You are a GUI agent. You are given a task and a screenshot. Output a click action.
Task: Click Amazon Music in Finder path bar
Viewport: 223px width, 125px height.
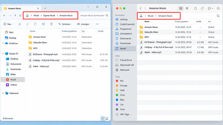[x=165, y=16]
